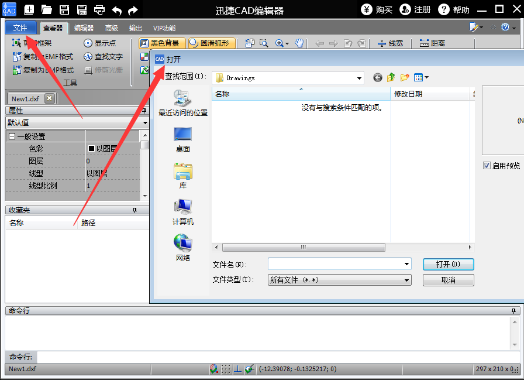Click the command line input field
Image resolution: width=524 pixels, height=380 pixels.
coord(278,357)
